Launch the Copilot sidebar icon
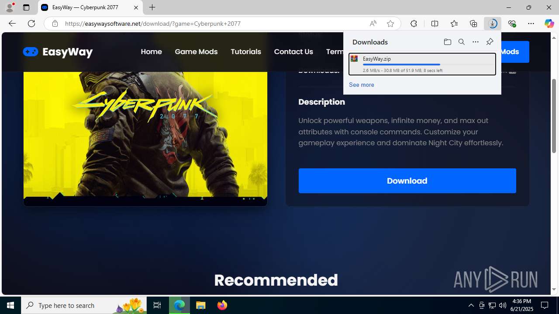 point(549,24)
